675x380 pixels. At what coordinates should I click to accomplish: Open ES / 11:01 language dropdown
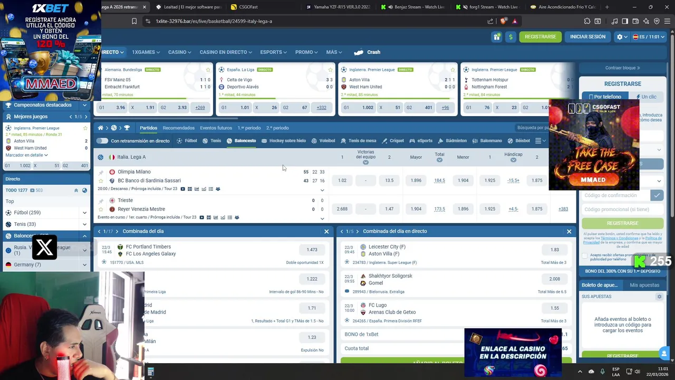649,37
